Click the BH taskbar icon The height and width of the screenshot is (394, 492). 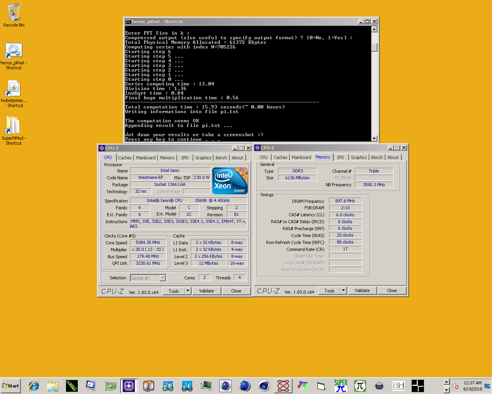[399, 386]
